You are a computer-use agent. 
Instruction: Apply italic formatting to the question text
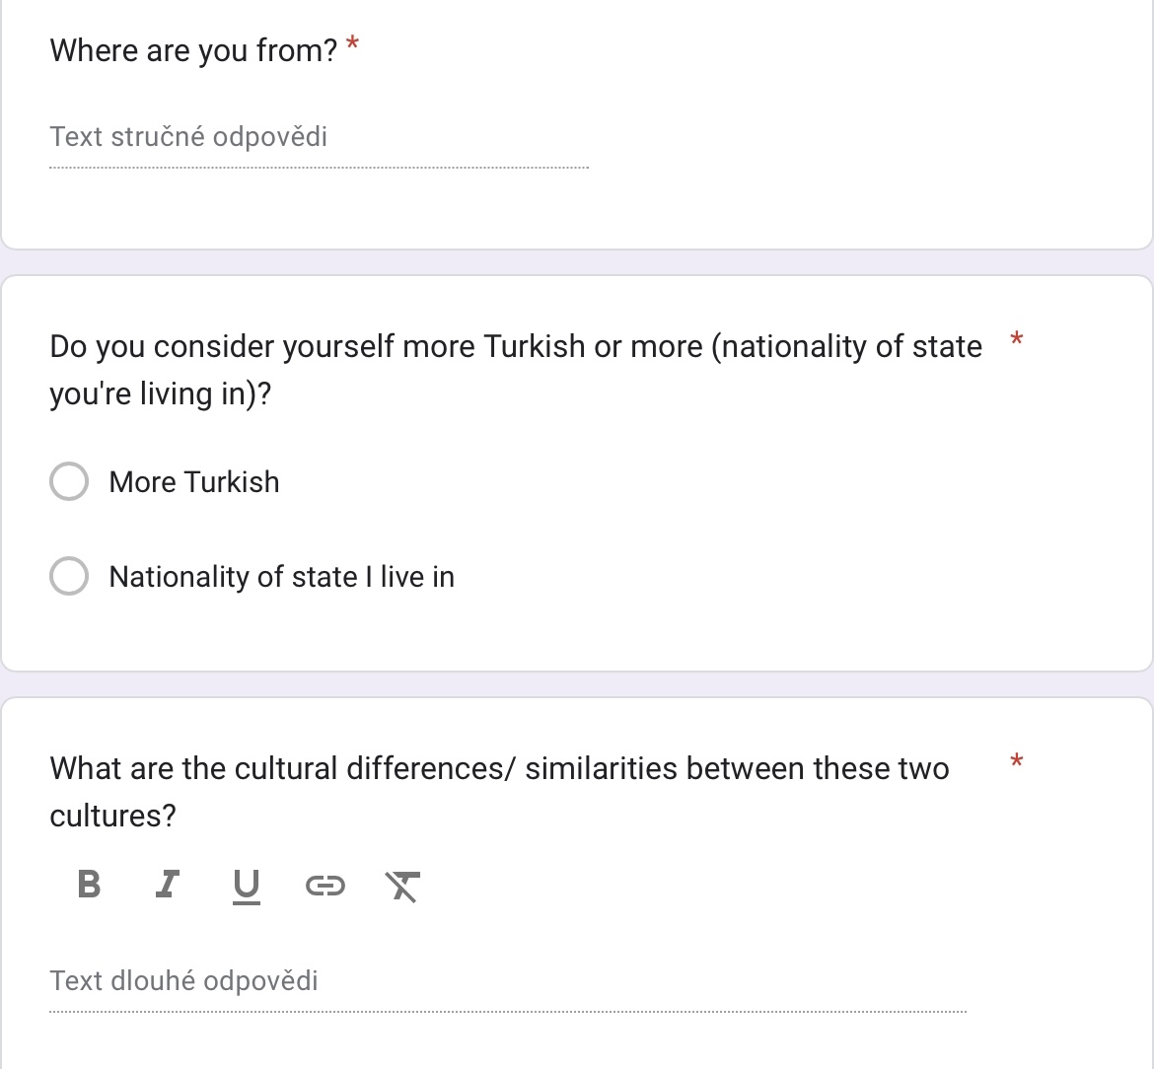(168, 885)
